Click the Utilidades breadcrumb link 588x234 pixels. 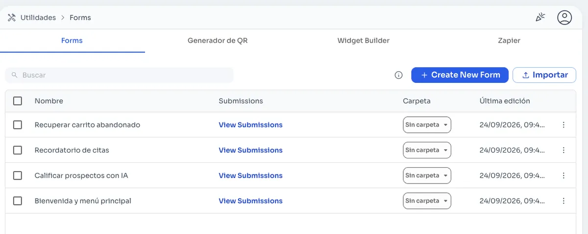(38, 18)
